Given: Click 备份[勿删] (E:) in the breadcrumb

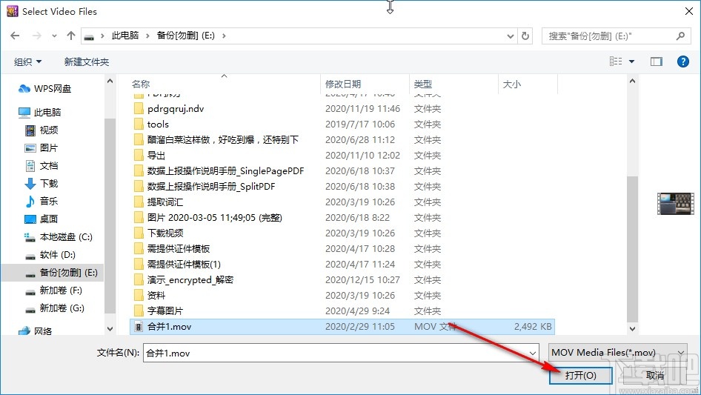Looking at the screenshot, I should click(185, 36).
